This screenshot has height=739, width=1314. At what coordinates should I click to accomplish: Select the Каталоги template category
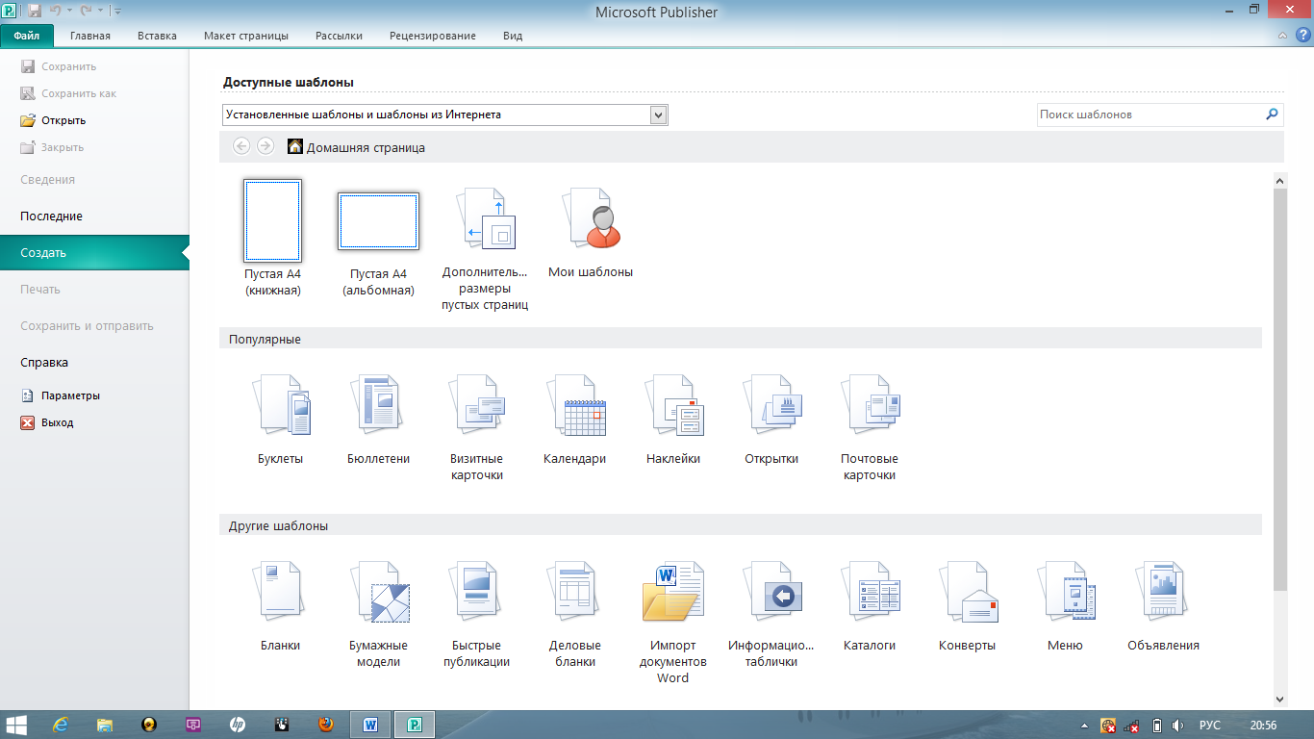(x=870, y=606)
